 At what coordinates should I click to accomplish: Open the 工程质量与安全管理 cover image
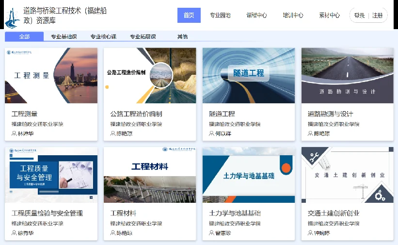(51, 175)
